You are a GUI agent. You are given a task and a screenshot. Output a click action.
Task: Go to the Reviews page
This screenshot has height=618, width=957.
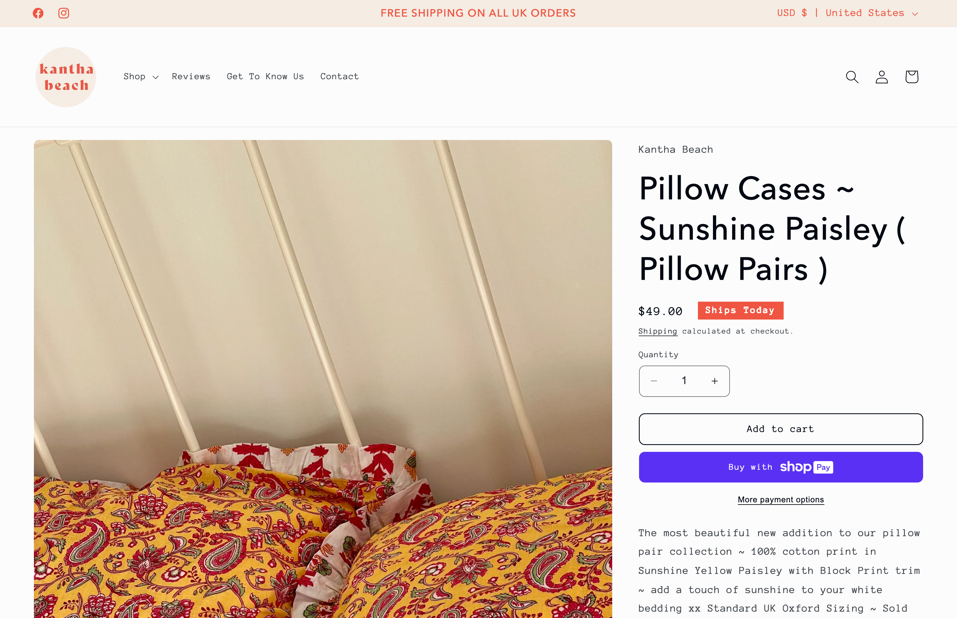pyautogui.click(x=191, y=77)
